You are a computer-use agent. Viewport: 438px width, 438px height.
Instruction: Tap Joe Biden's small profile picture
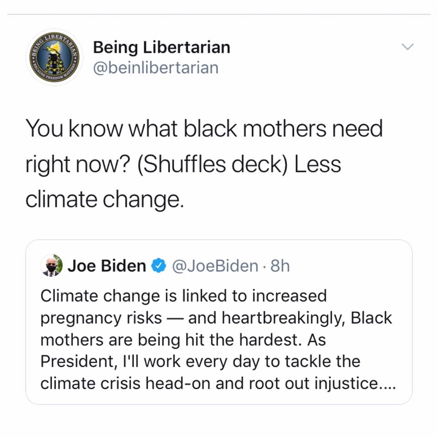(52, 266)
